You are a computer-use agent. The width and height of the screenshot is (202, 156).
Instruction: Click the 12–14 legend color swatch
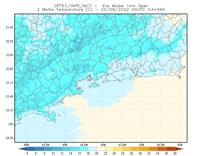coord(66,149)
